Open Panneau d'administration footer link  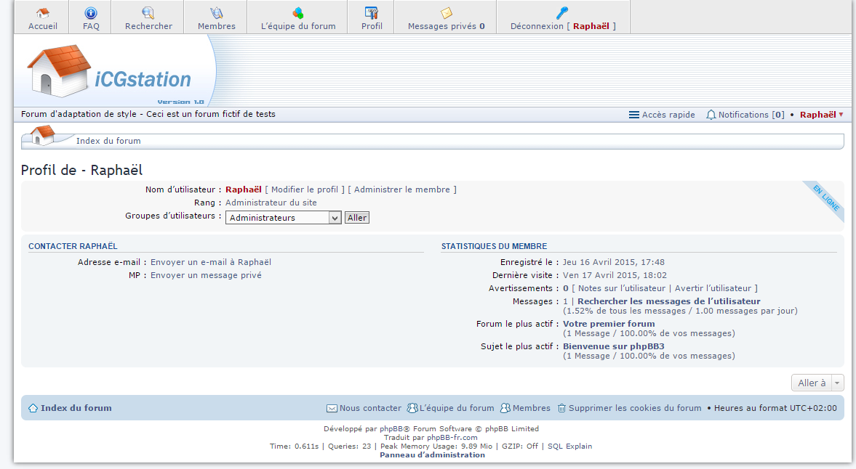pyautogui.click(x=432, y=454)
